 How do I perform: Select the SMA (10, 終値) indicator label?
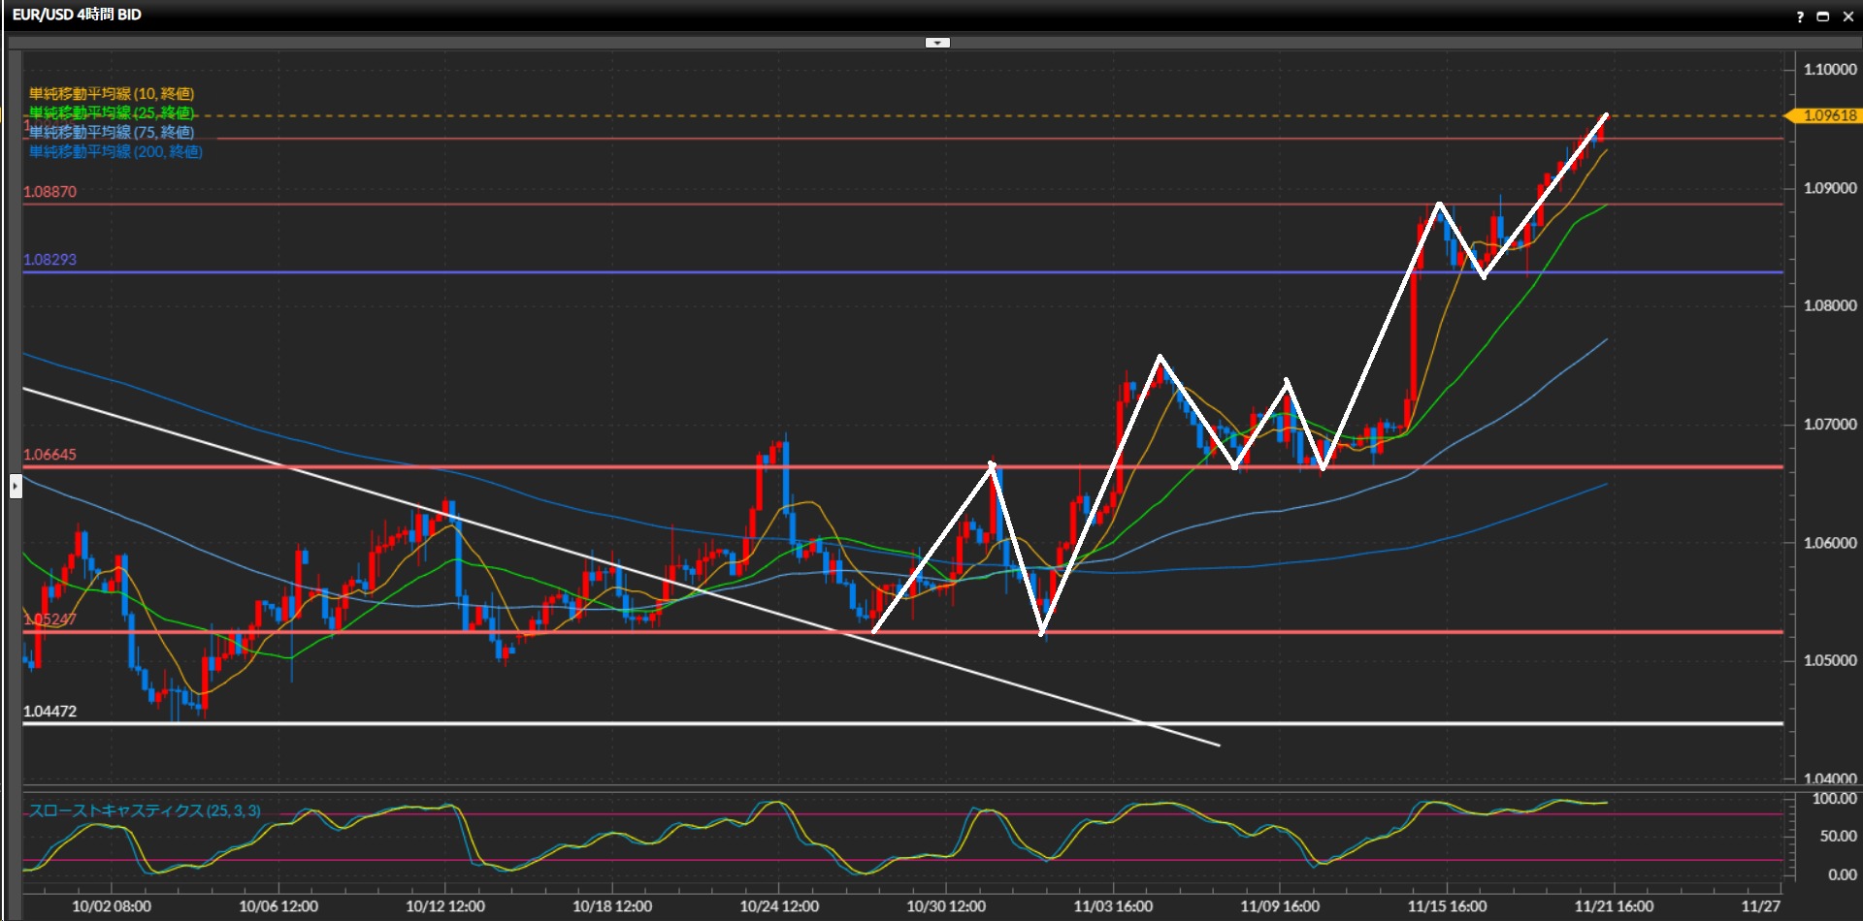tap(112, 94)
